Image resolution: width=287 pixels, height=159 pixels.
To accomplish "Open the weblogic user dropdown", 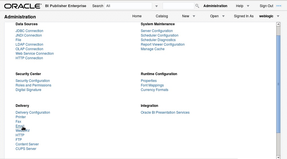I will [x=278, y=16].
